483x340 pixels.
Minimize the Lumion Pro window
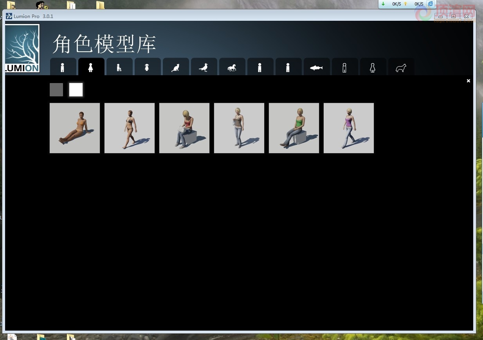click(x=441, y=16)
